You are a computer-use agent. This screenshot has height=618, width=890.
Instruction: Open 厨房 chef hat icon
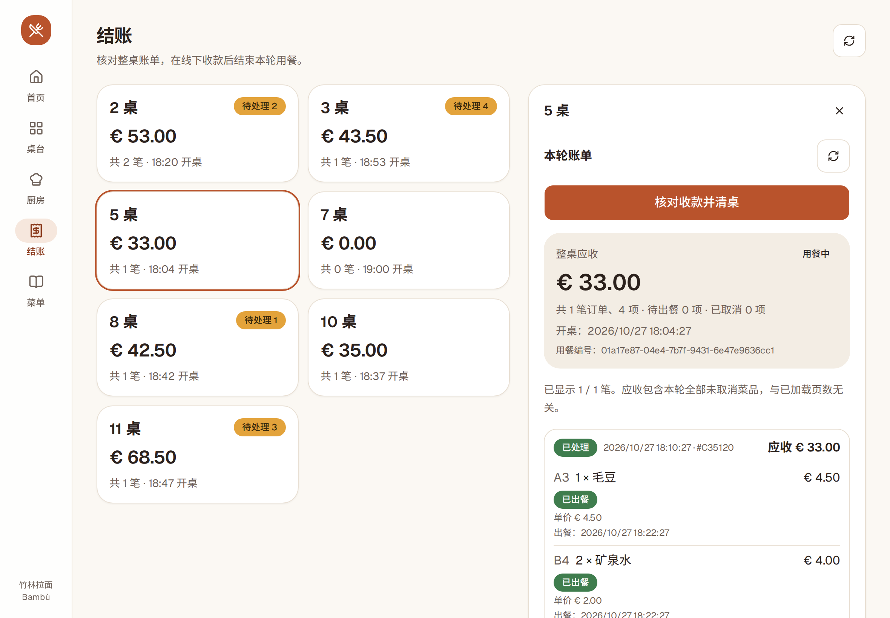pos(36,180)
